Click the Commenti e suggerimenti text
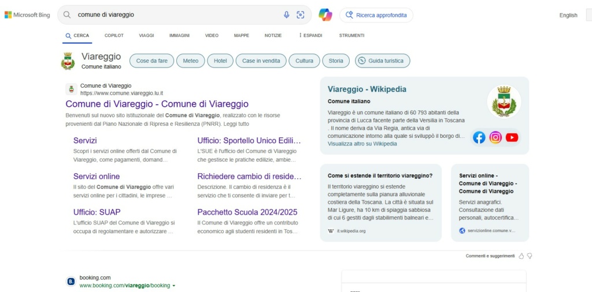Screen dimensions: 592x292 490,256
